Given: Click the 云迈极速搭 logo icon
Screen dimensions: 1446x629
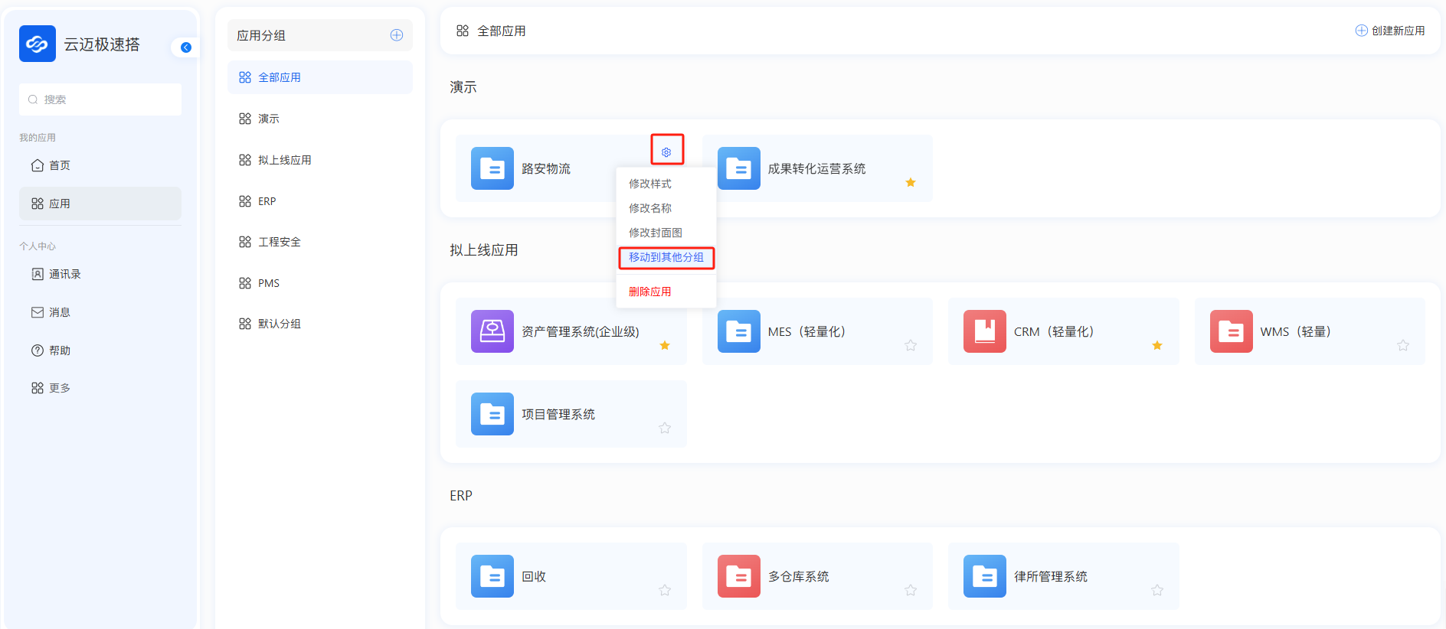Looking at the screenshot, I should pyautogui.click(x=38, y=44).
